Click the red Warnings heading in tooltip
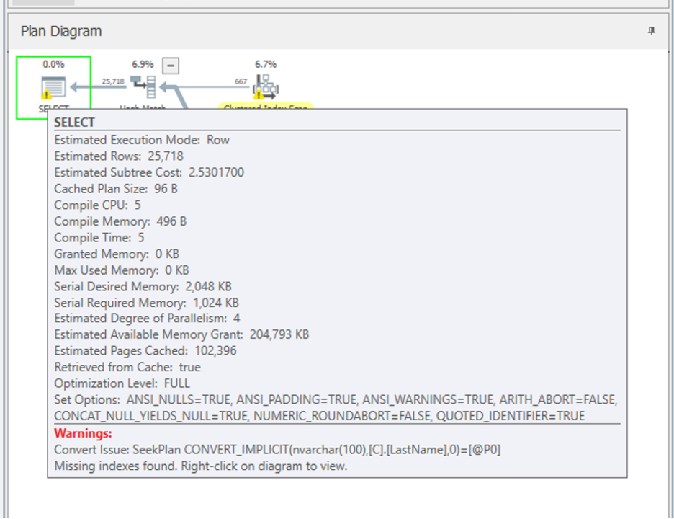Image resolution: width=674 pixels, height=519 pixels. 83,433
